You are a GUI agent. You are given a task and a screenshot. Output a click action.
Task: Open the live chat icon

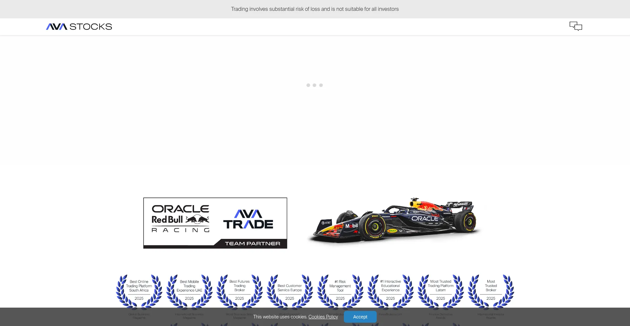click(576, 26)
